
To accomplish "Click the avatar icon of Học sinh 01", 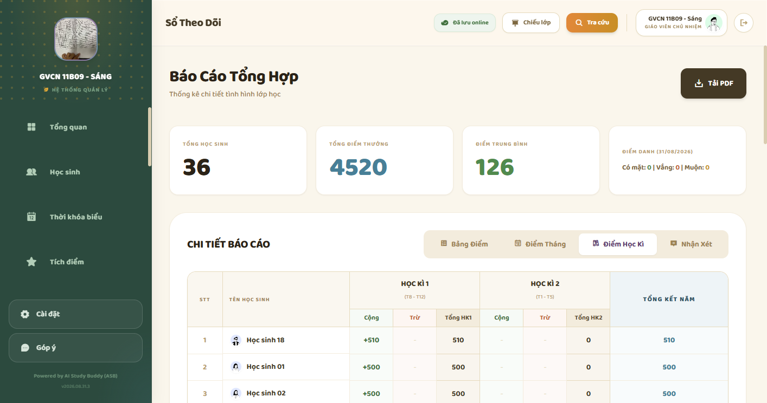I will pos(236,367).
